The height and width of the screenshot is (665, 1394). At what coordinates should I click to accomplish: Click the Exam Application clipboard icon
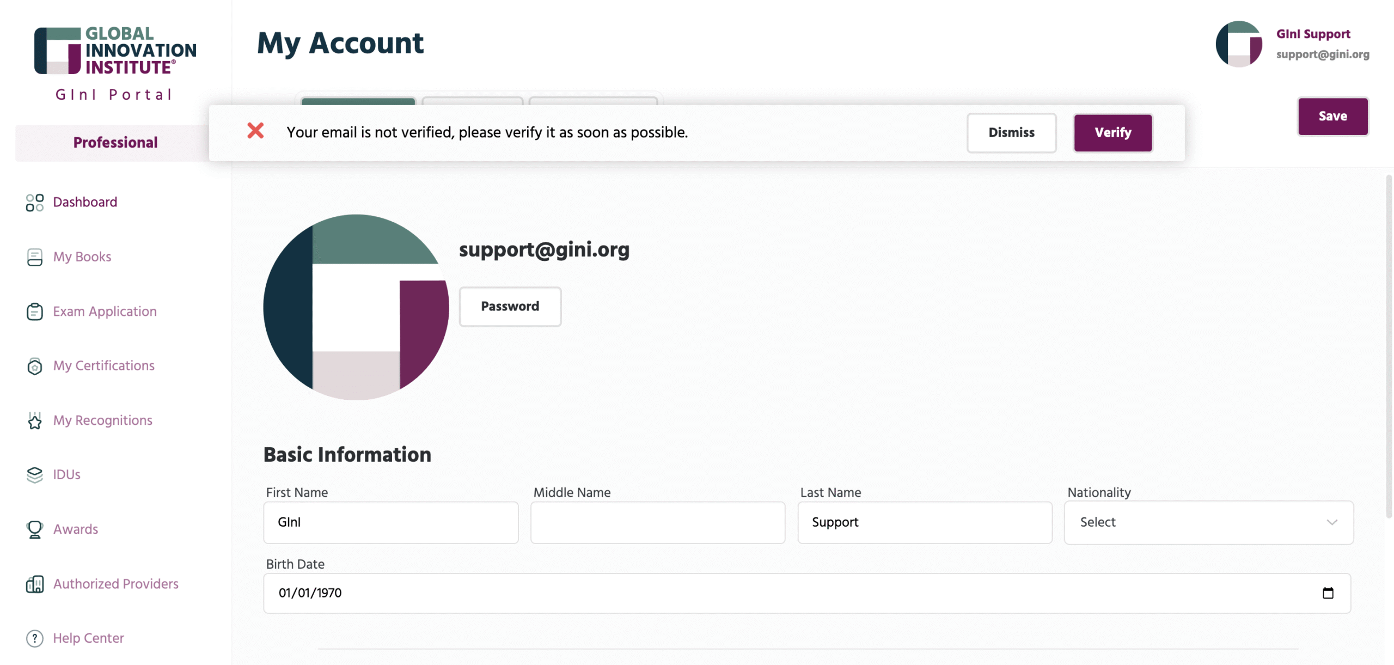(x=35, y=312)
